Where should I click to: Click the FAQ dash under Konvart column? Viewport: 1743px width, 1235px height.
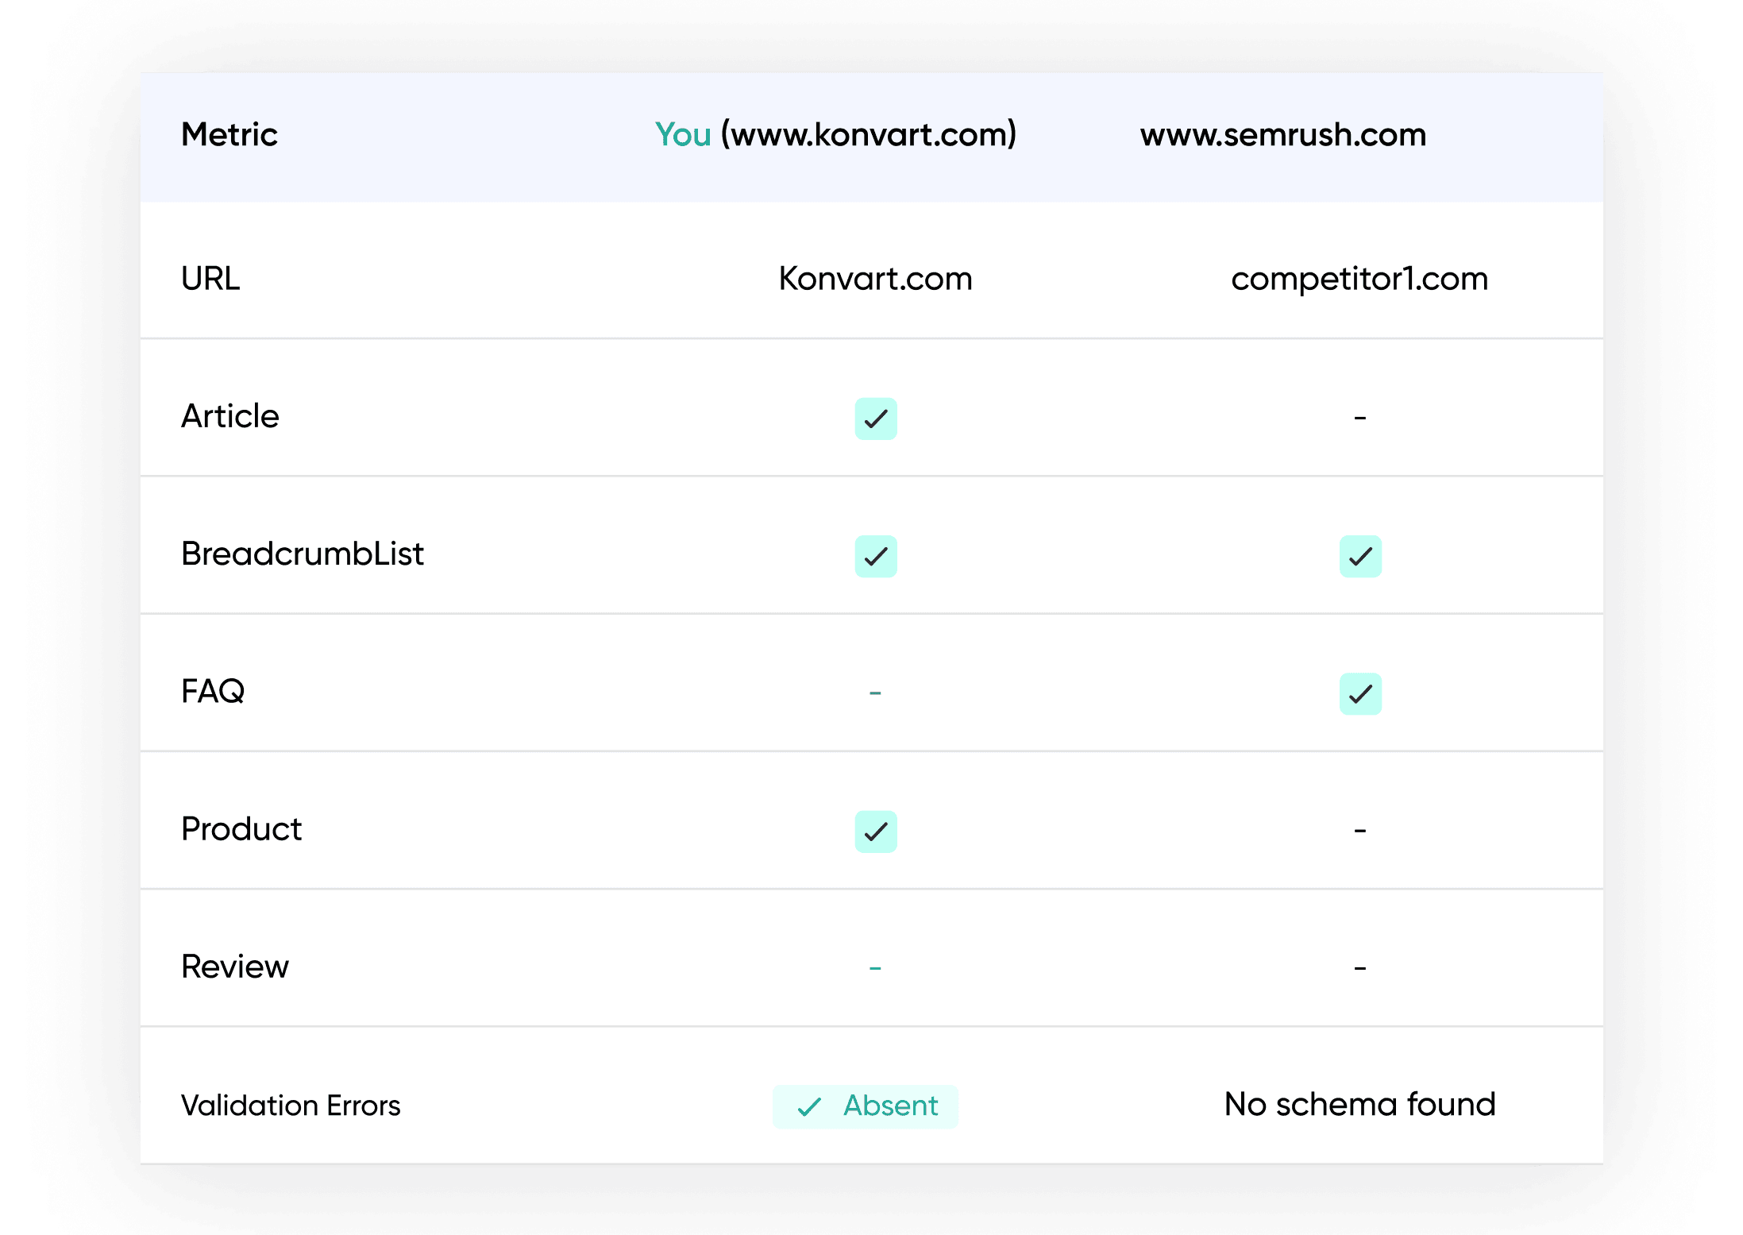click(x=875, y=693)
